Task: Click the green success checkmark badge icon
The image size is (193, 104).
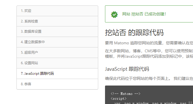Action: [114, 14]
